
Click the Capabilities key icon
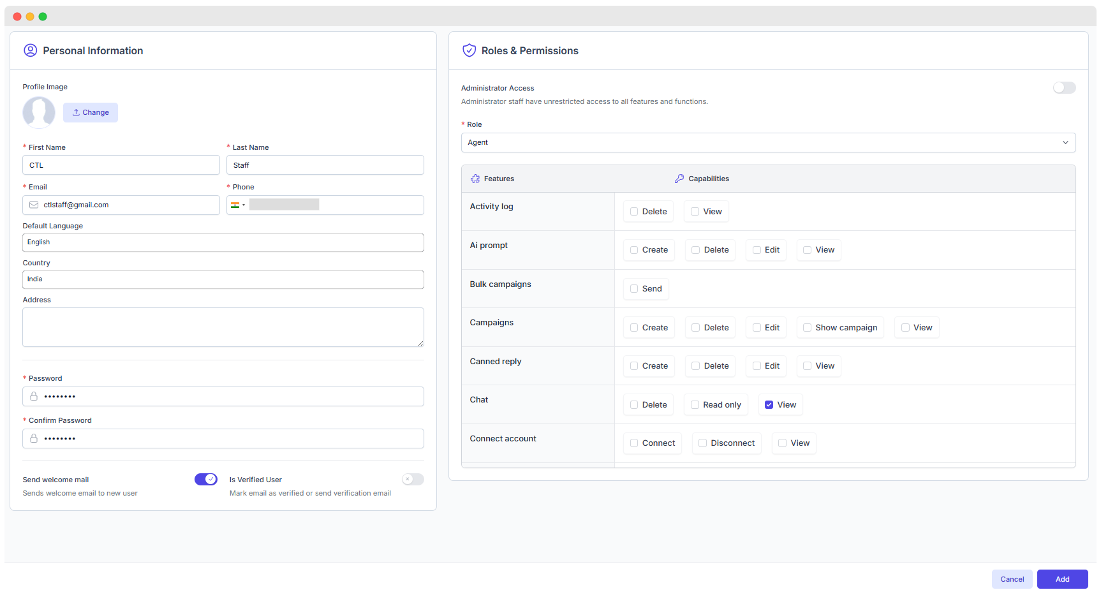pyautogui.click(x=679, y=179)
